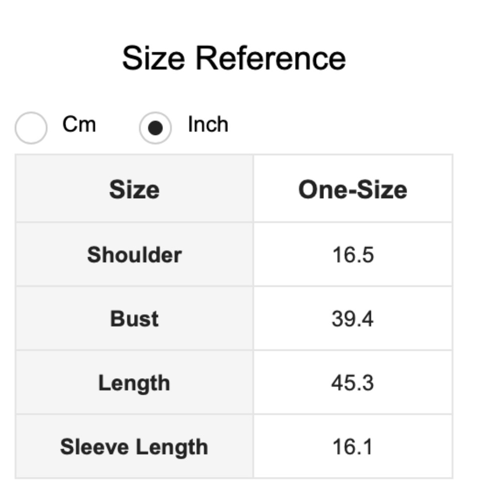This screenshot has height=501, width=501.
Task: Click the sleeve length measurement 16.1
Action: [x=353, y=447]
